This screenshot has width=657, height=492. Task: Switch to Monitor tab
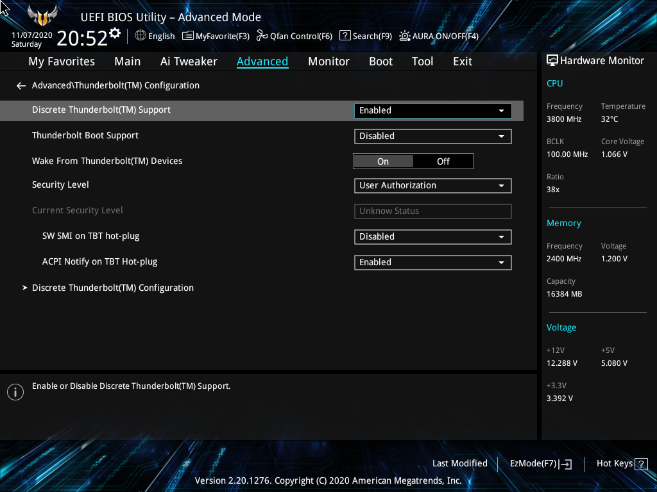point(328,61)
